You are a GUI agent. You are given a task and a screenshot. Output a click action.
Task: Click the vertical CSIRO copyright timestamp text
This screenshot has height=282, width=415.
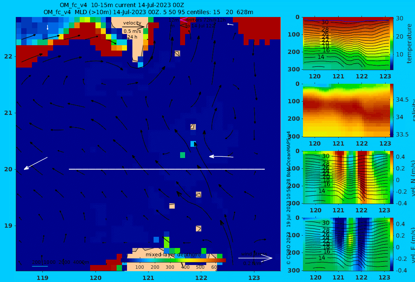coord(289,198)
